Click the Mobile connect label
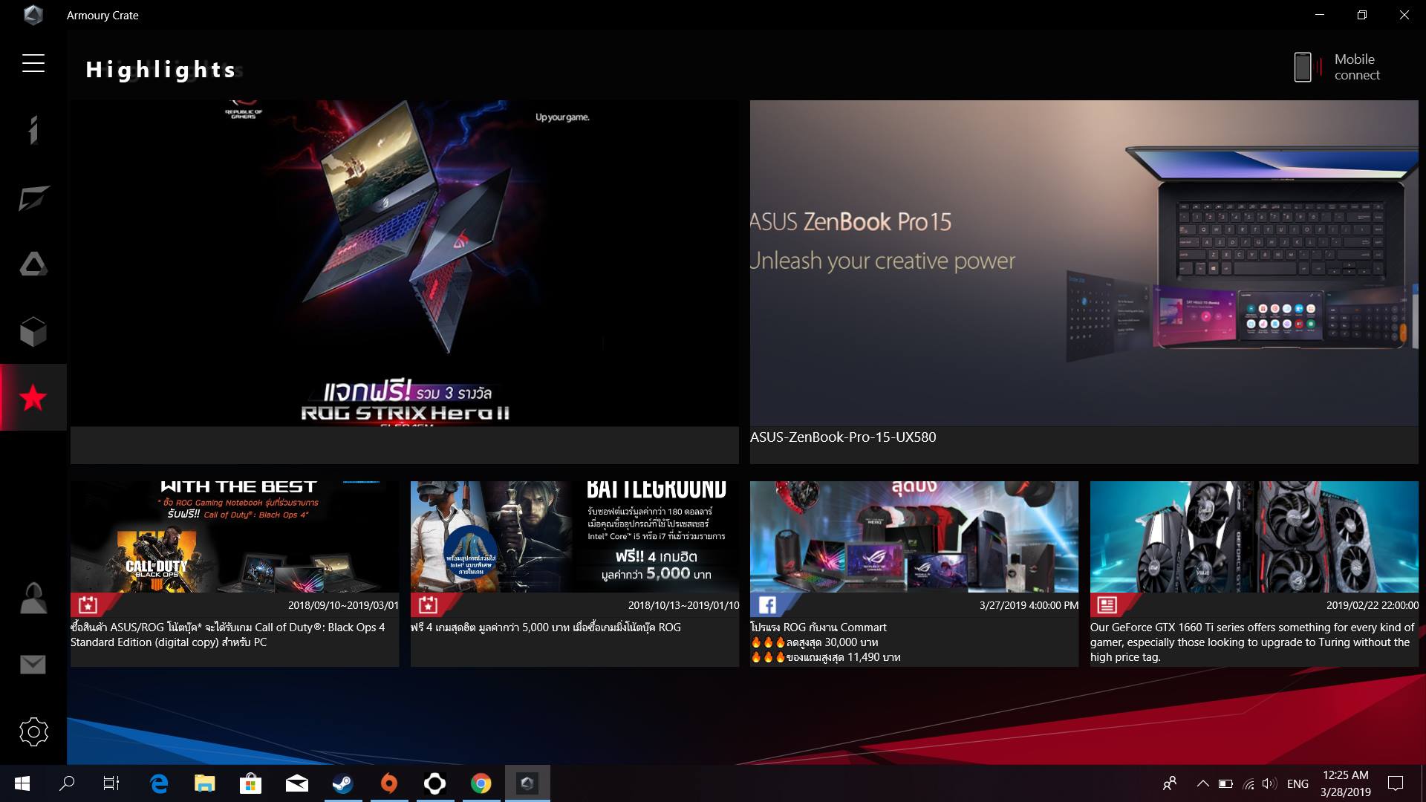 pos(1357,67)
